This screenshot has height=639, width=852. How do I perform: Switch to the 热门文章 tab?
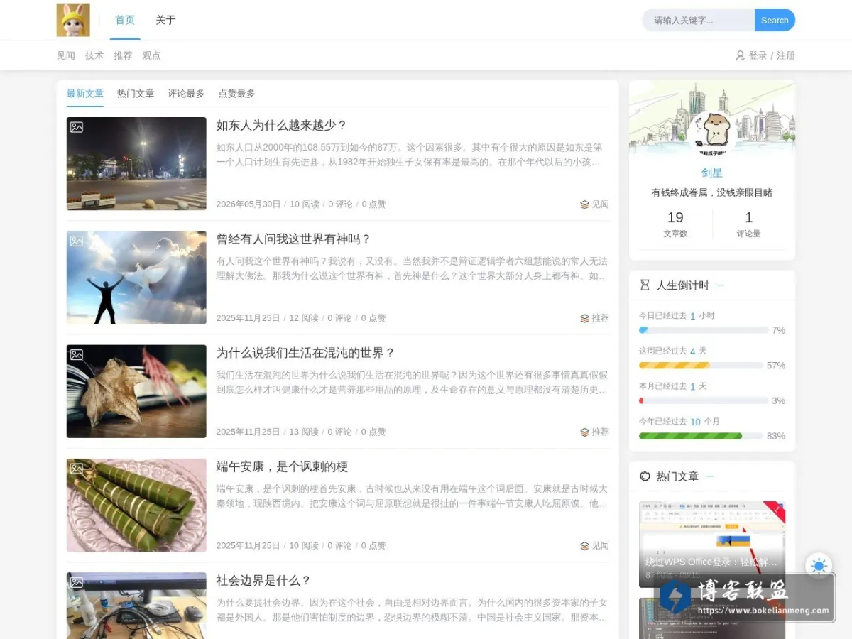[136, 94]
